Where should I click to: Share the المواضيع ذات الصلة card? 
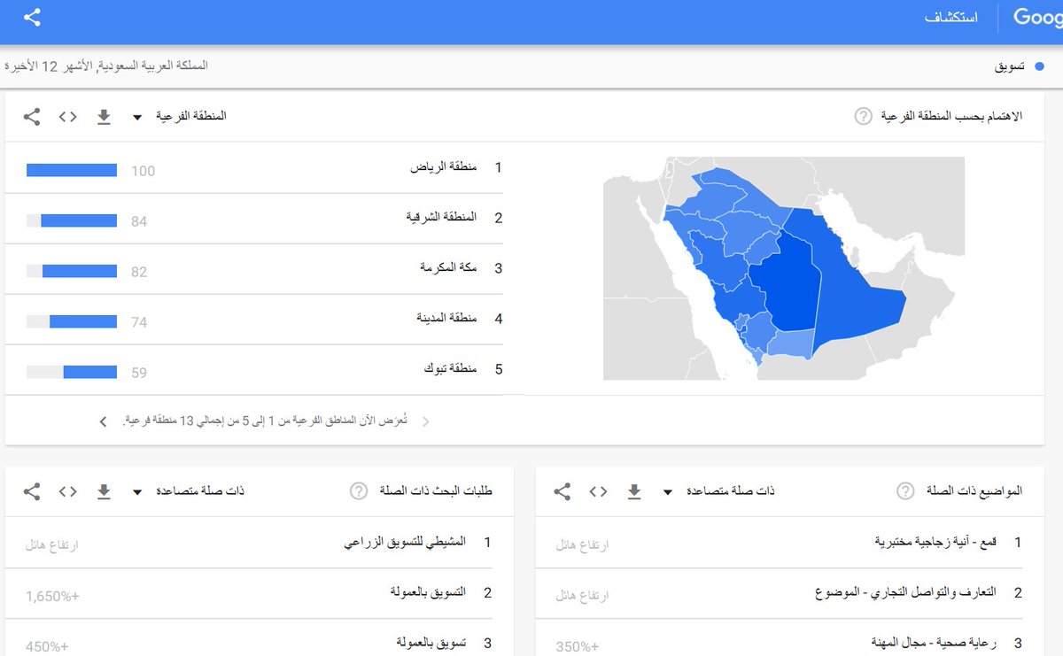click(562, 491)
